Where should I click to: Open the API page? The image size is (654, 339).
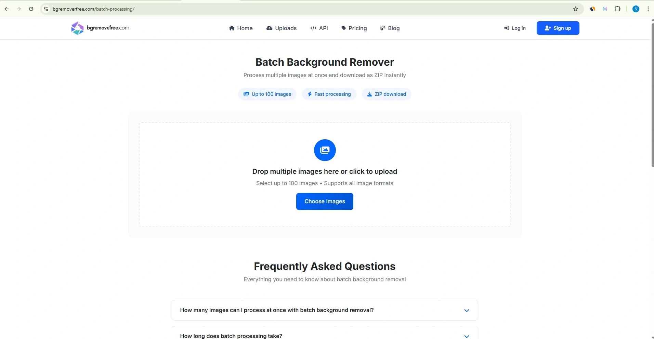(x=319, y=28)
